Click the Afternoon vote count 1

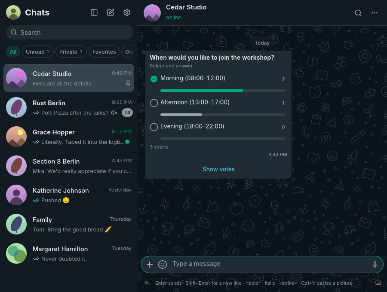[283, 103]
